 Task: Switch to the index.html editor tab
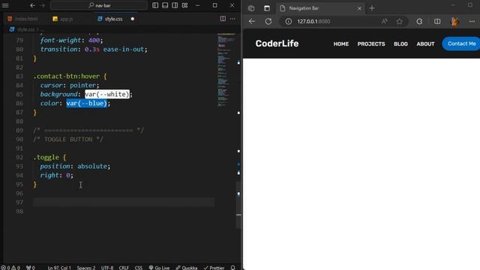(x=23, y=19)
